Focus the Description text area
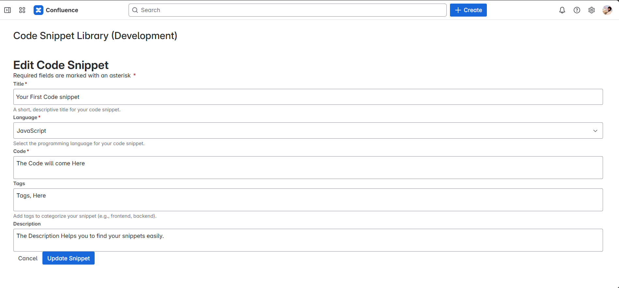619x288 pixels. (x=308, y=240)
